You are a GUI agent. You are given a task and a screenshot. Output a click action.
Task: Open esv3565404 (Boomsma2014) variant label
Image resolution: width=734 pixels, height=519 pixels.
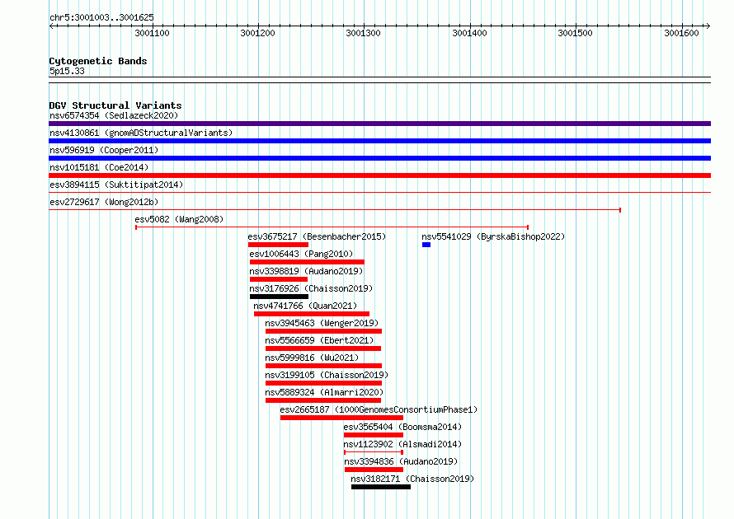point(402,427)
